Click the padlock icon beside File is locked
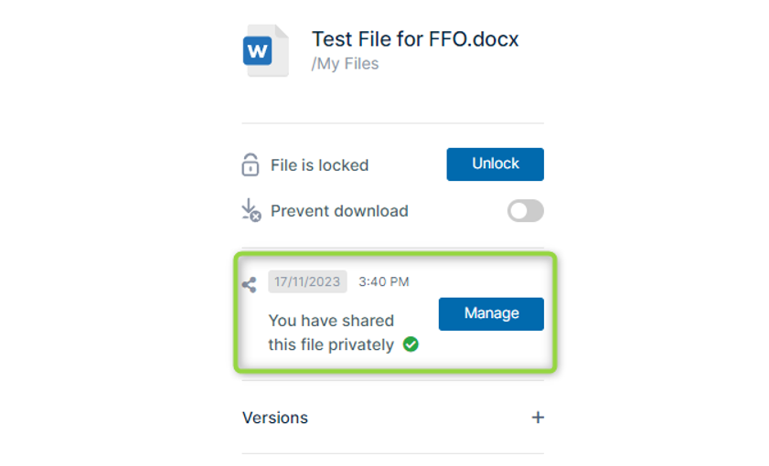The width and height of the screenshot is (769, 466). coord(251,164)
